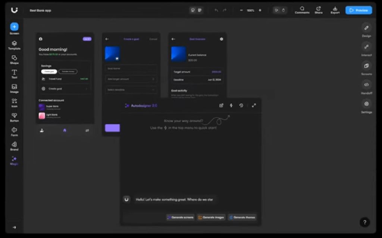The image size is (382, 238).
Task: Click the blue Preview button
Action: pos(358,10)
